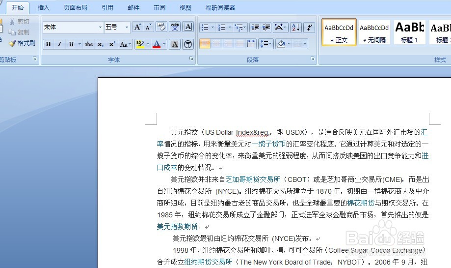451x268 pixels.
Task: Open borders dropdown arrow
Action: click(x=305, y=44)
